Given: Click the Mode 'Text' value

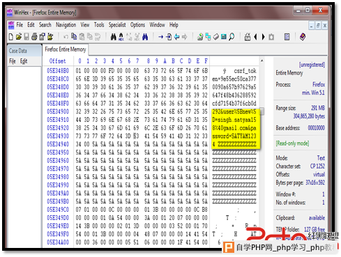Looking at the screenshot, I should pyautogui.click(x=321, y=158).
